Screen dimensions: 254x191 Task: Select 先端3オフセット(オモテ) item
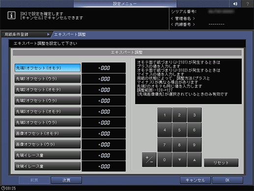tap(48, 112)
